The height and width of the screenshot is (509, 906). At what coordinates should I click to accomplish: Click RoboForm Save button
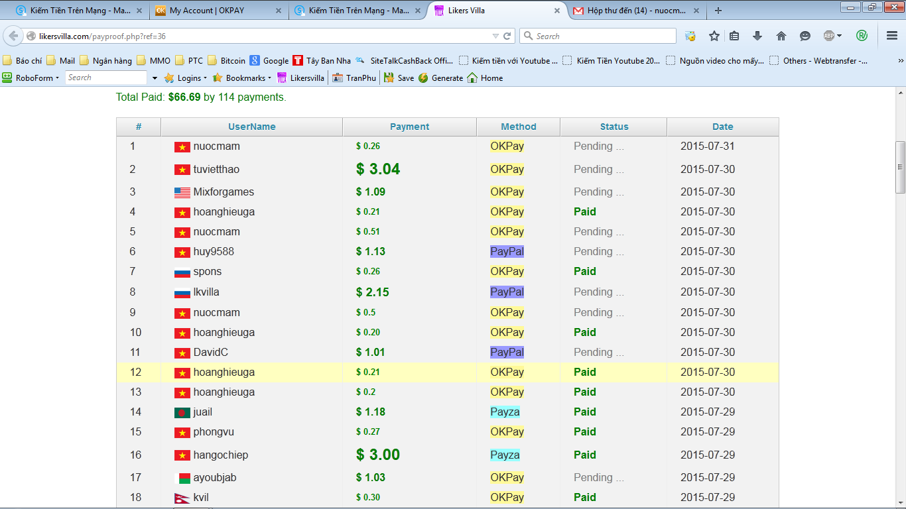399,78
